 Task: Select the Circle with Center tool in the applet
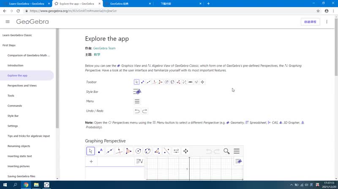pyautogui.click(x=138, y=151)
